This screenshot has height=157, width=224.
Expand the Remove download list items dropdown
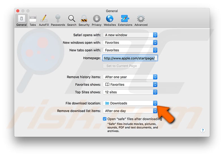click(130, 111)
